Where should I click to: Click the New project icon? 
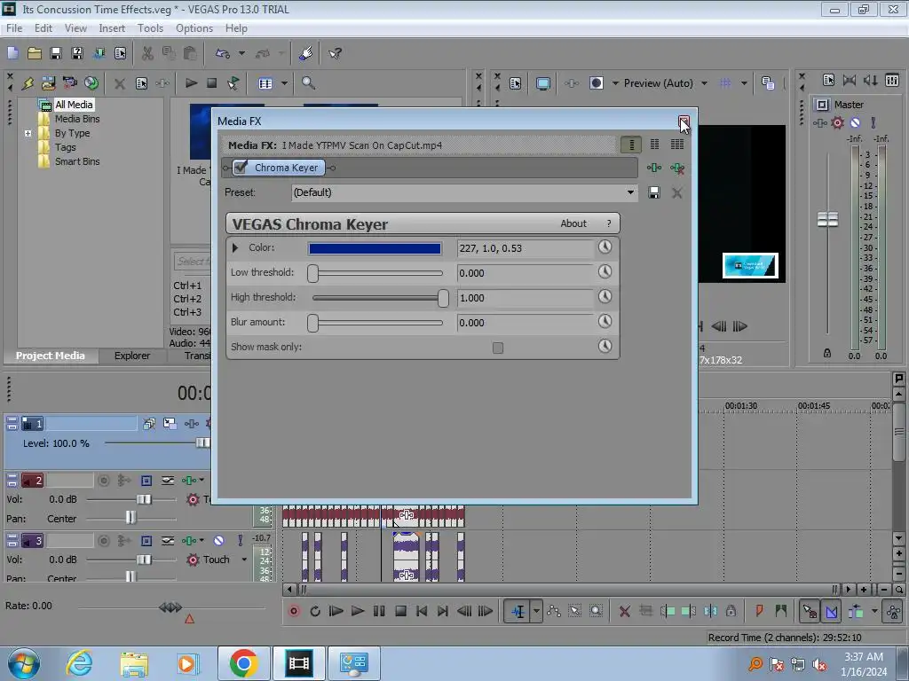point(12,54)
